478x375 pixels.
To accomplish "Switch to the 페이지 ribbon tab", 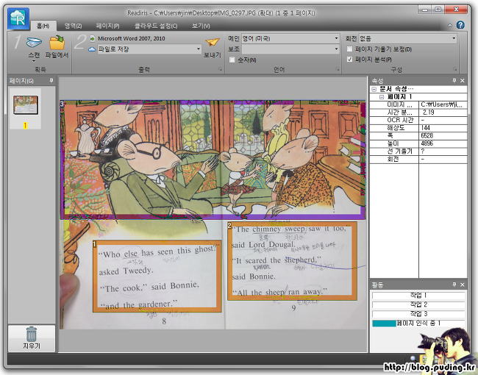I will click(107, 26).
